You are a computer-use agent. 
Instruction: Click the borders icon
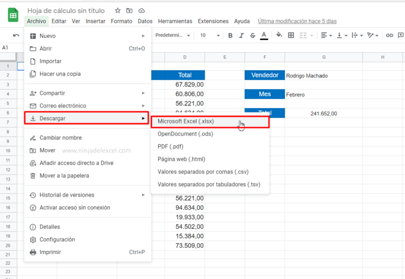(x=291, y=35)
